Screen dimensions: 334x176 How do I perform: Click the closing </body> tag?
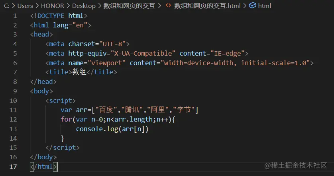click(x=43, y=157)
